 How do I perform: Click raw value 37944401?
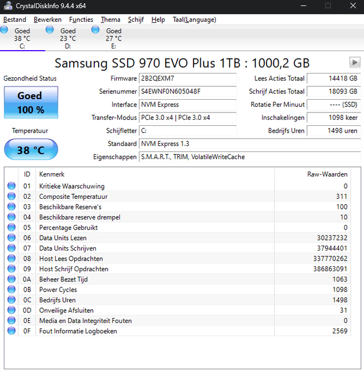[332, 248]
